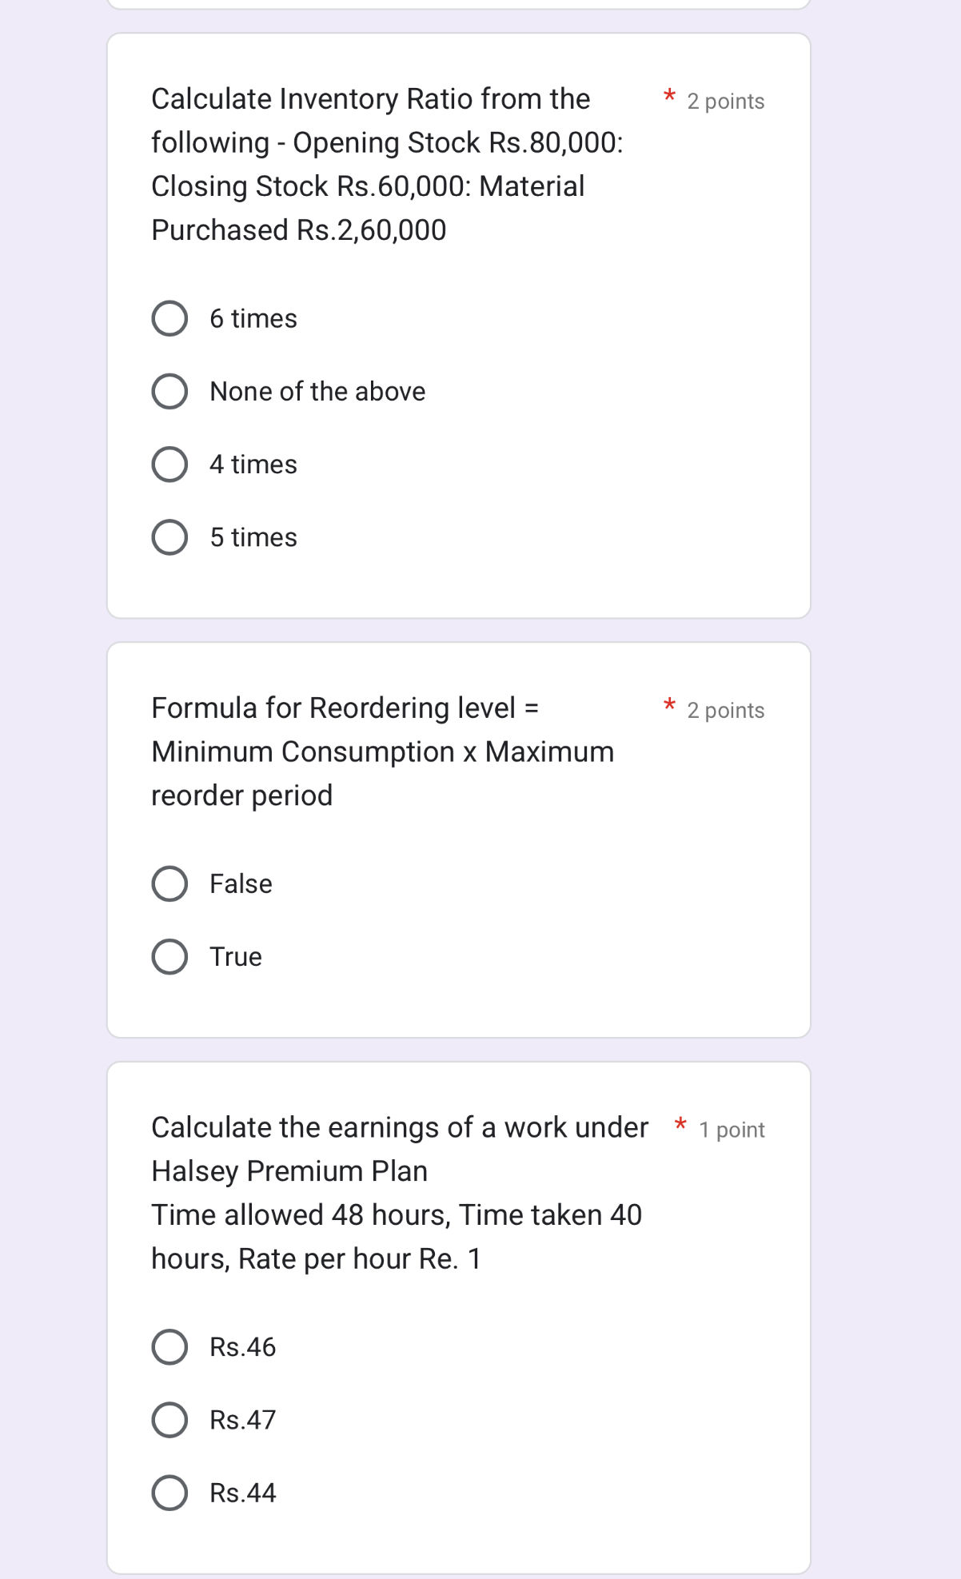Screen dimensions: 961x1579
Task: Choose "Rs.47" for the Halsey Plan question
Action: [169, 1419]
